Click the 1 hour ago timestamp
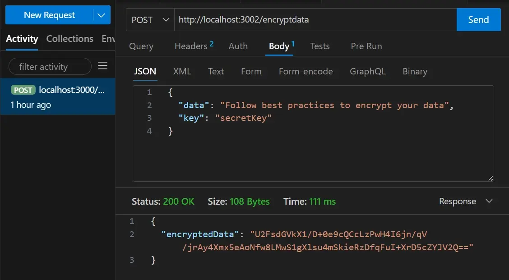The height and width of the screenshot is (280, 509). tap(31, 105)
